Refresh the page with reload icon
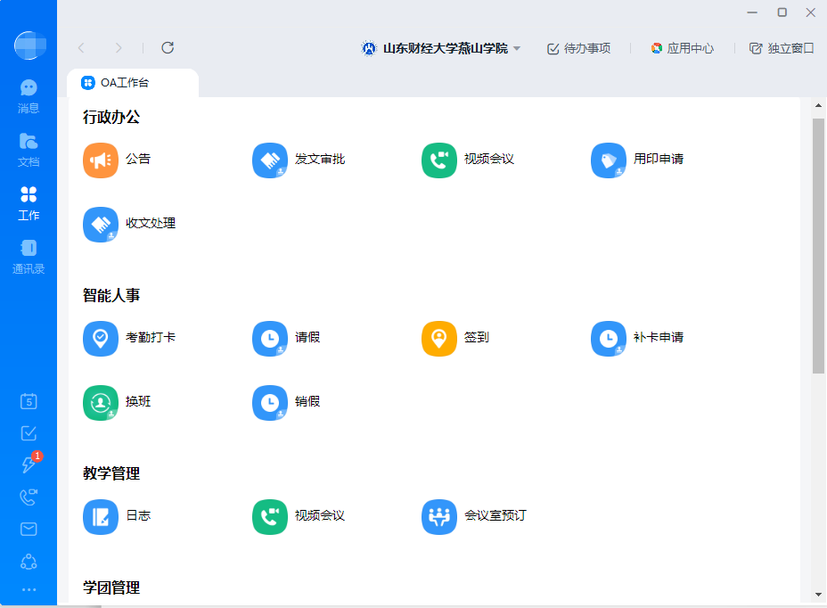The width and height of the screenshot is (827, 608). 168,48
